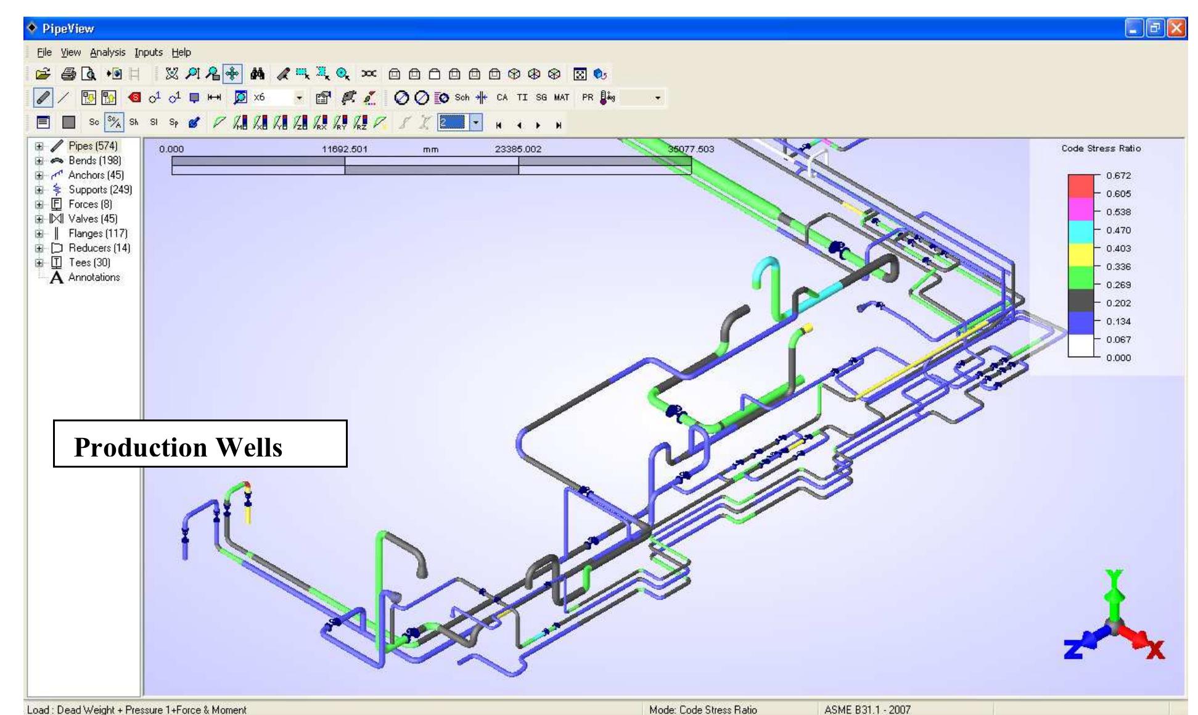1198x715 pixels.
Task: Toggle the Sh stress display button
Action: (x=134, y=122)
